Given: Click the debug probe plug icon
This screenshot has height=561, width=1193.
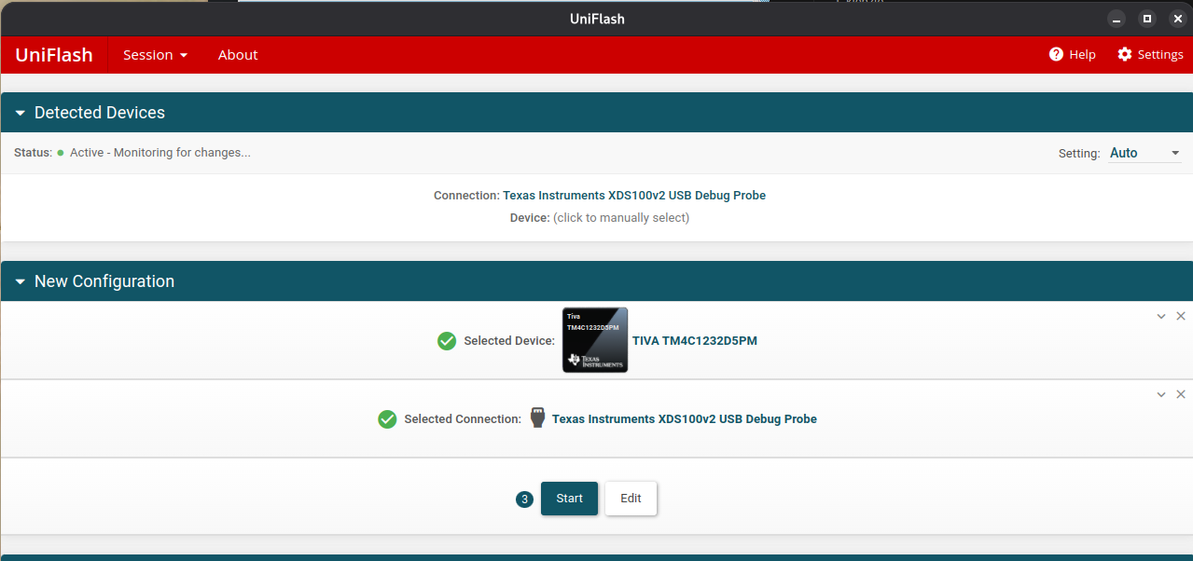Looking at the screenshot, I should 537,417.
